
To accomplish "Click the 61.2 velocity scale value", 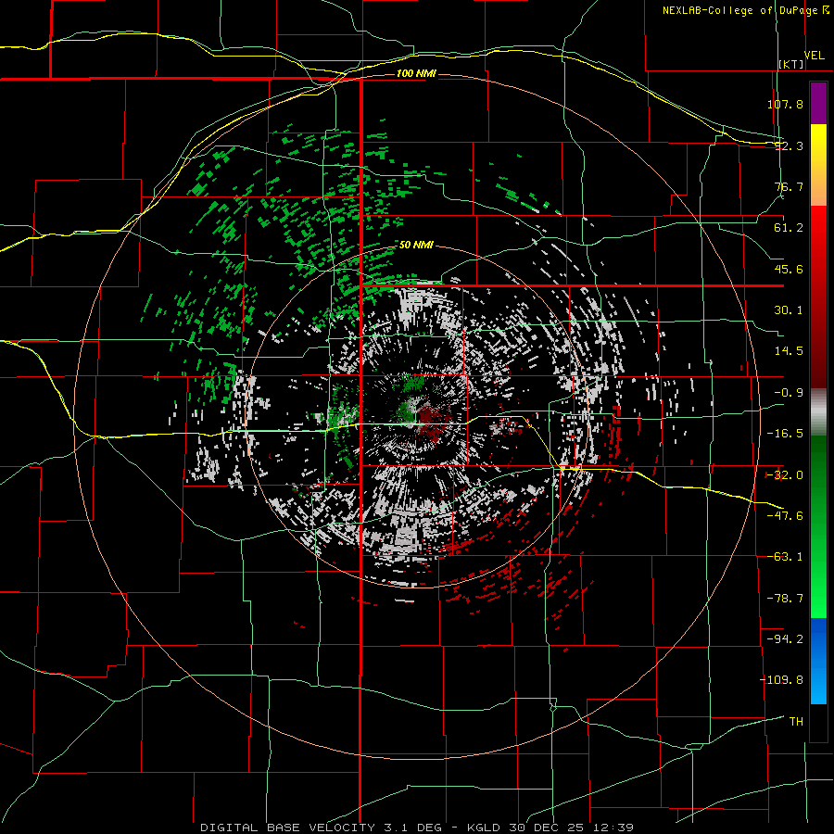I will (x=789, y=228).
